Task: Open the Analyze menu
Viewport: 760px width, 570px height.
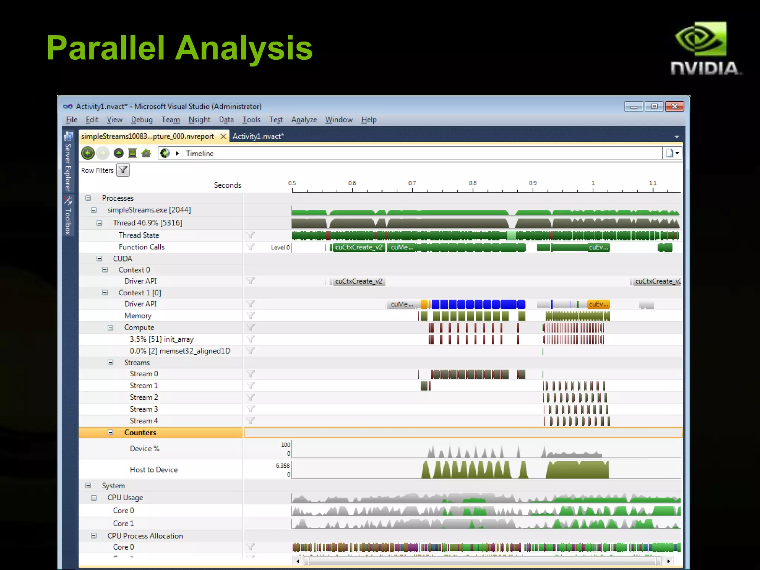Action: pos(304,119)
